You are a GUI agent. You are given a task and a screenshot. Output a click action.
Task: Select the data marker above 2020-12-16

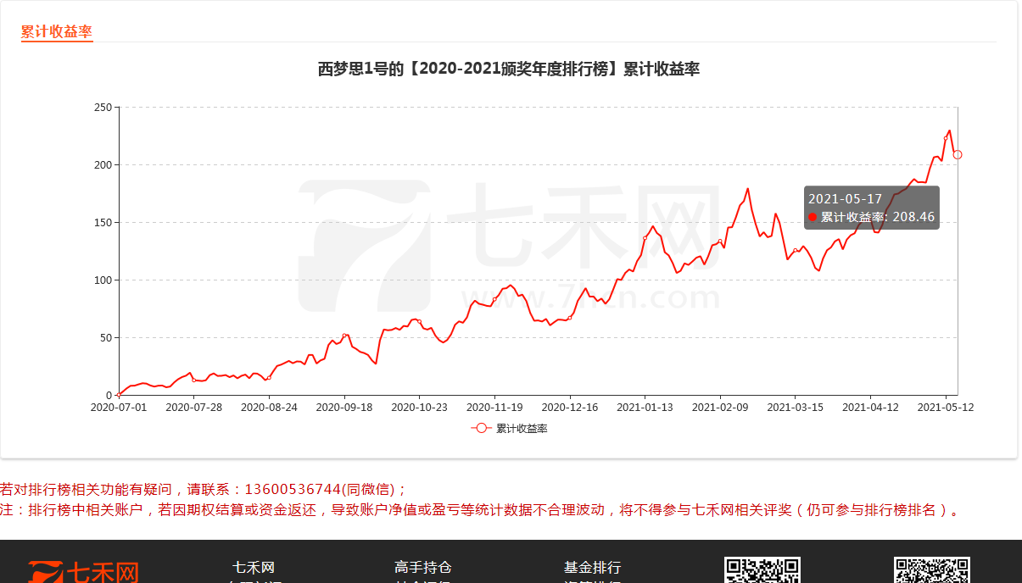pyautogui.click(x=569, y=317)
